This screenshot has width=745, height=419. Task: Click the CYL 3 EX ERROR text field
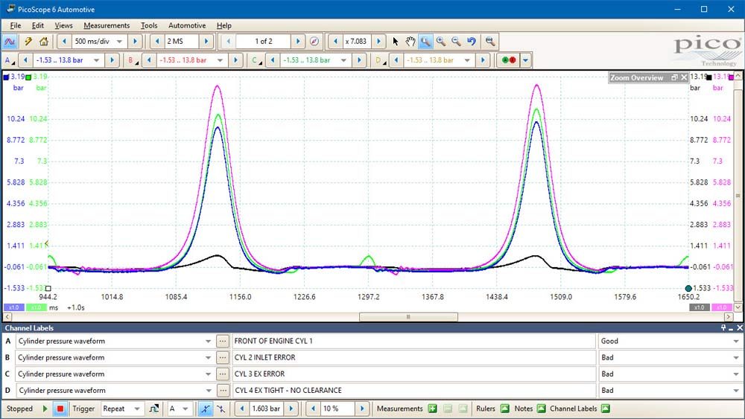point(413,374)
